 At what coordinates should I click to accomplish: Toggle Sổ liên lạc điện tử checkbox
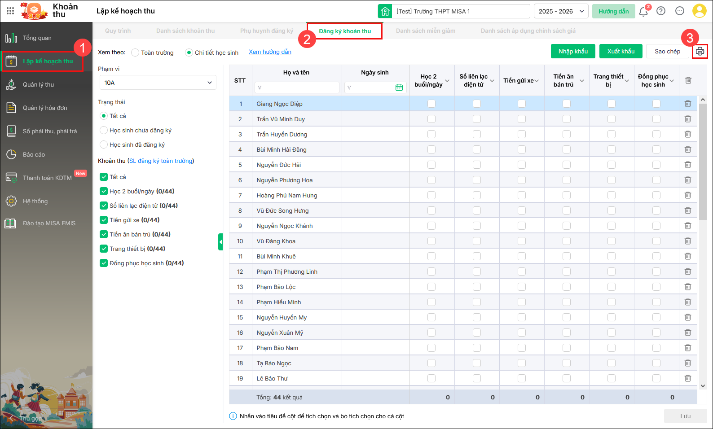[x=104, y=206]
